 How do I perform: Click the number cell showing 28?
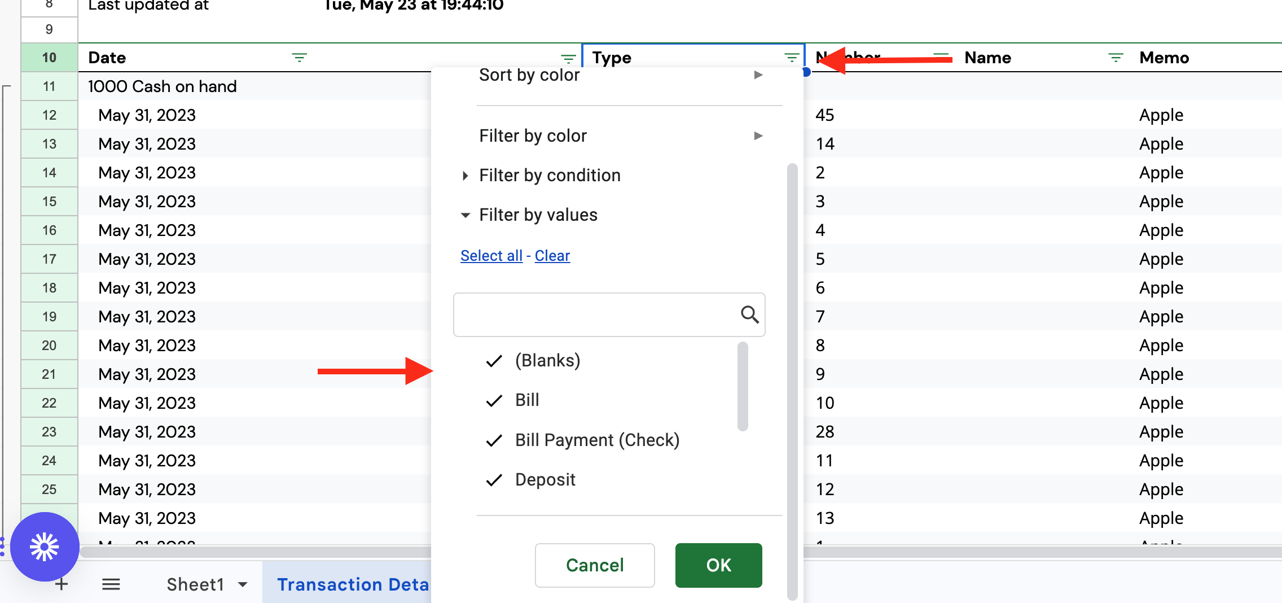[880, 432]
